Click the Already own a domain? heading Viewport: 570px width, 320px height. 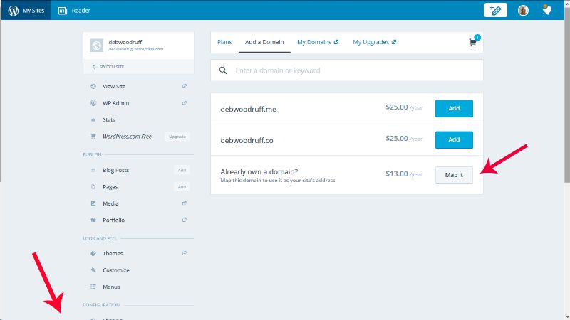pyautogui.click(x=259, y=171)
